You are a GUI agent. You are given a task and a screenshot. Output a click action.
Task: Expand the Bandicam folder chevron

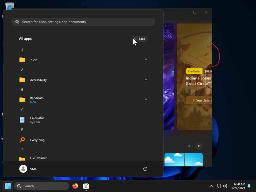(x=146, y=100)
